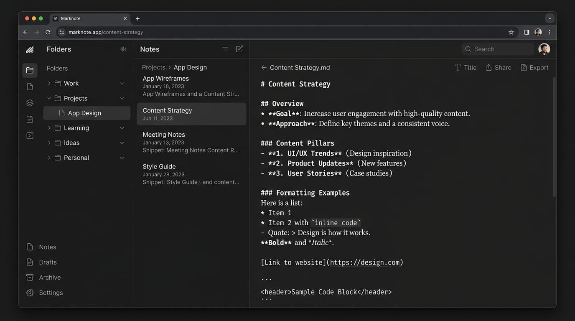This screenshot has width=575, height=321.
Task: Open the Ideas folder options chevron
Action: (122, 143)
